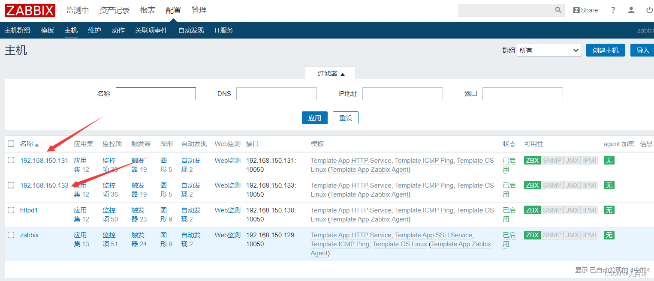Viewport: 654px width, 281px height.
Task: Click agent encryption 无 badge for httpd1
Action: point(609,210)
